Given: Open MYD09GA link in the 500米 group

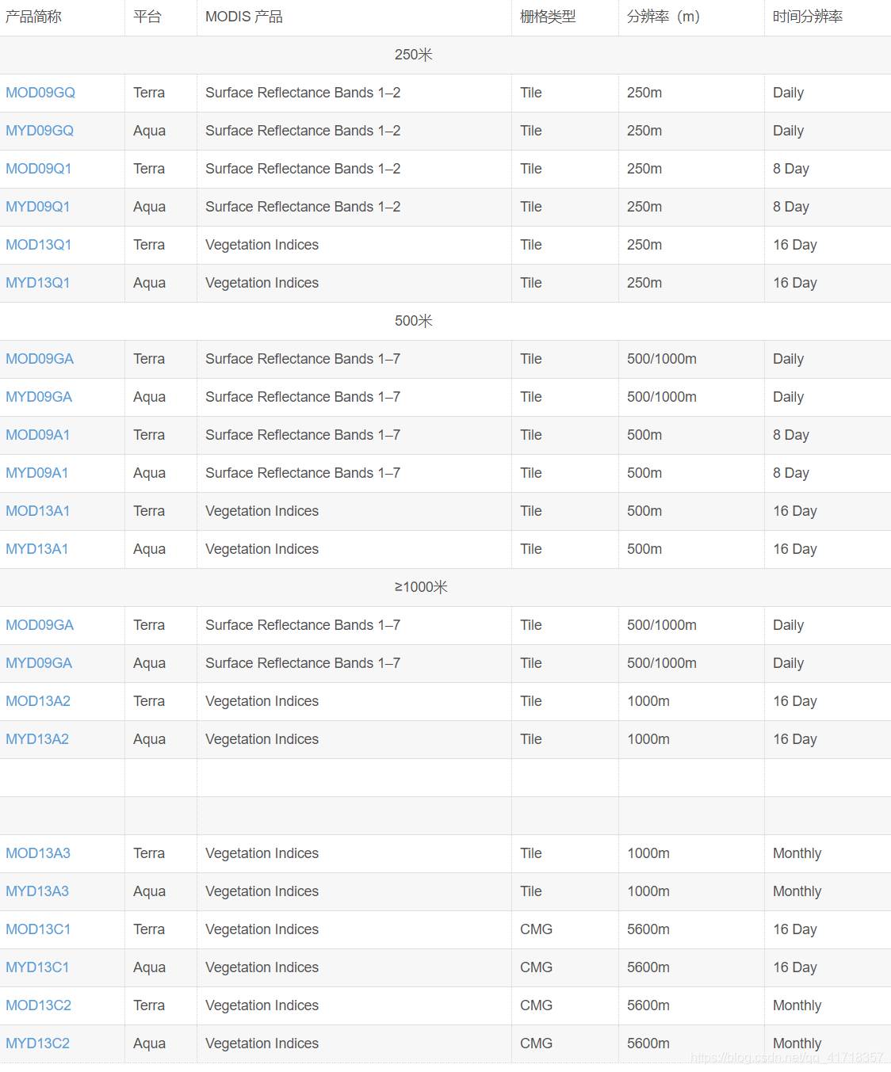Looking at the screenshot, I should point(39,397).
